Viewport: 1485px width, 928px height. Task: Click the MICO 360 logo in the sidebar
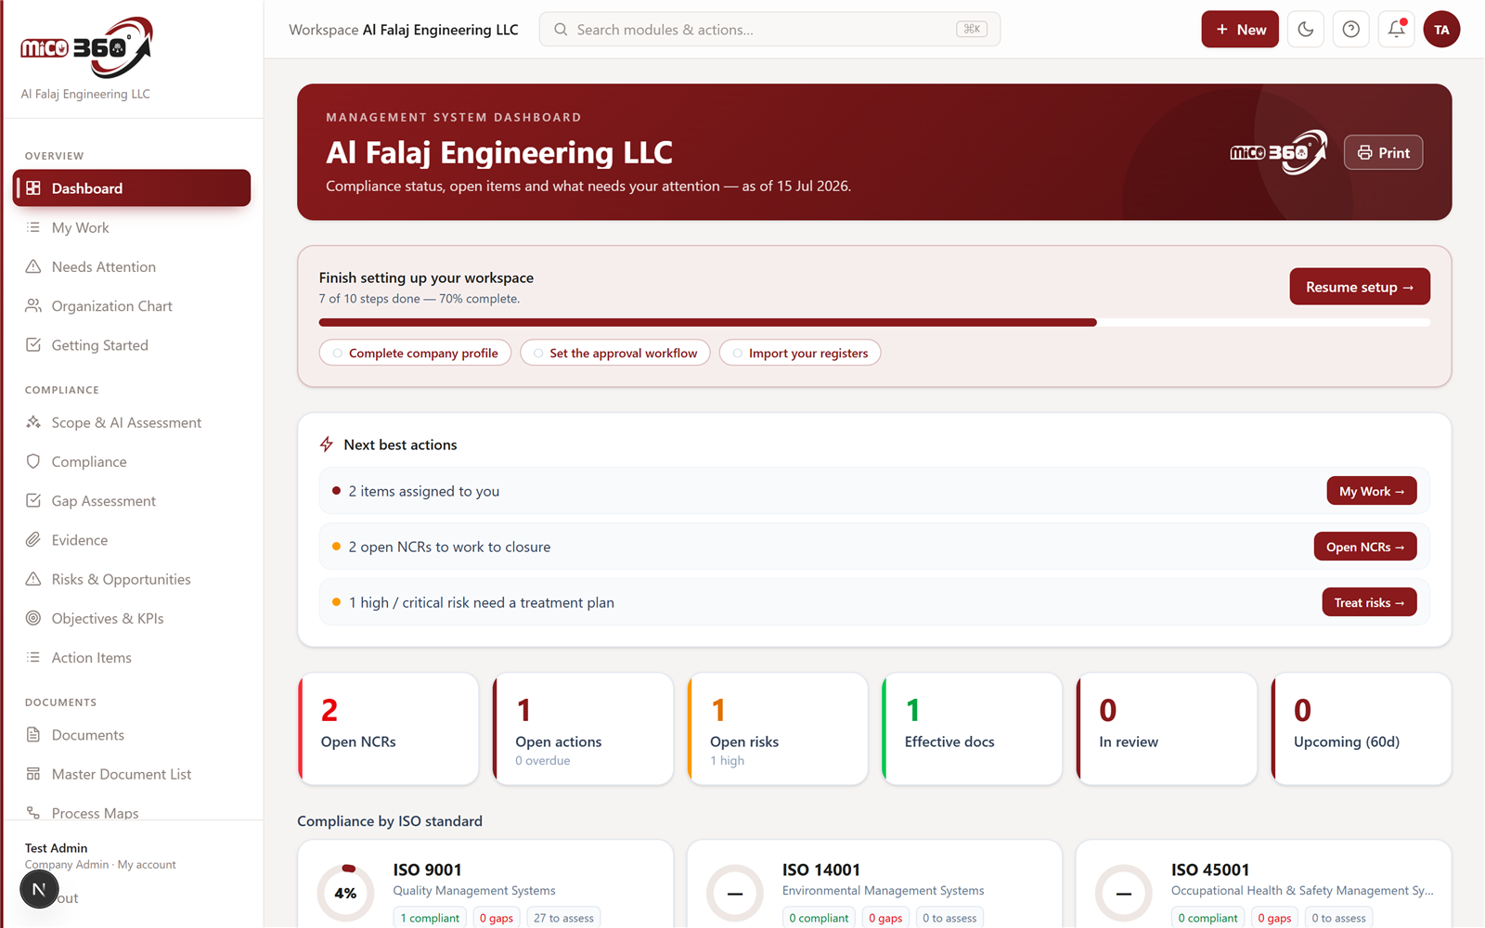86,47
